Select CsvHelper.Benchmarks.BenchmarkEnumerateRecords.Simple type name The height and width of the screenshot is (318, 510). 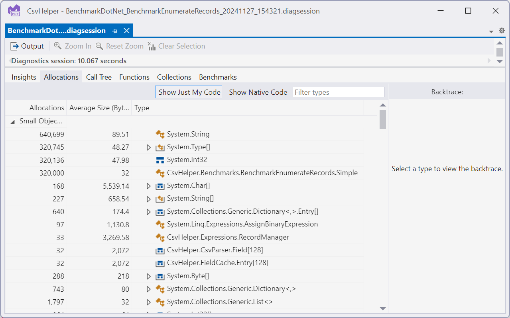tap(262, 173)
